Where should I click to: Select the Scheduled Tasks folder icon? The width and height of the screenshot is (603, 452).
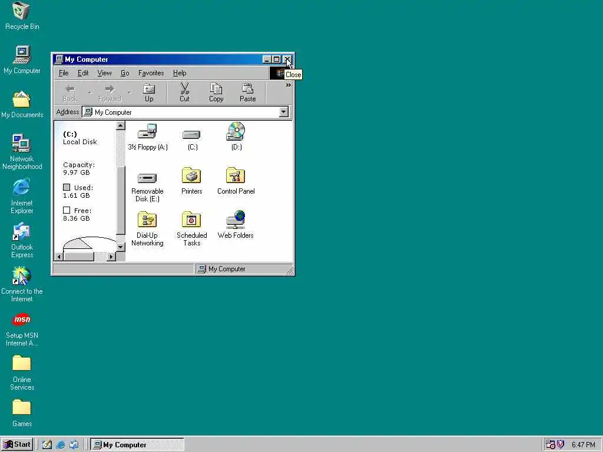(191, 229)
